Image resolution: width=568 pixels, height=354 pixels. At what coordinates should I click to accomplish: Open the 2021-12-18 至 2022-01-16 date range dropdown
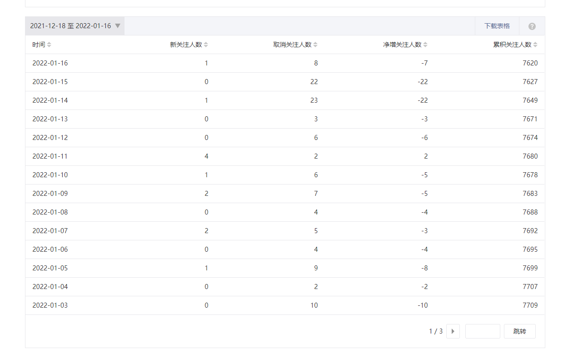(75, 26)
